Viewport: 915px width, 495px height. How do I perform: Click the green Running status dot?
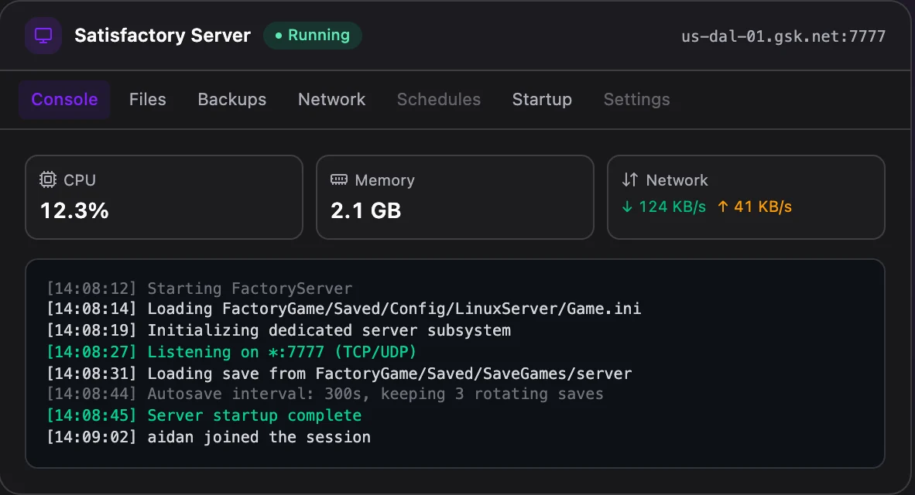point(279,36)
